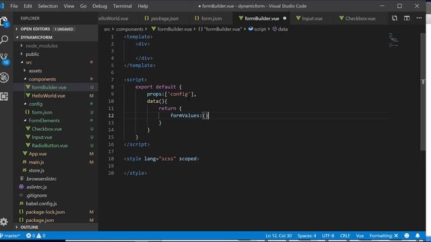Open the Help menu
This screenshot has height=242, width=431.
[143, 6]
